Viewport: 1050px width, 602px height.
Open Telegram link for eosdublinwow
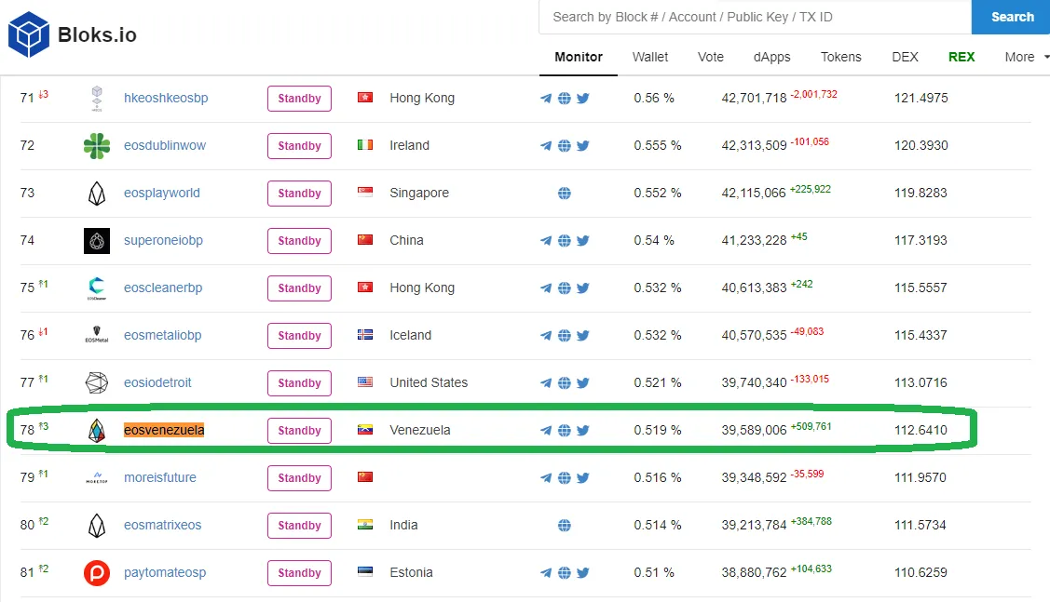tap(546, 146)
